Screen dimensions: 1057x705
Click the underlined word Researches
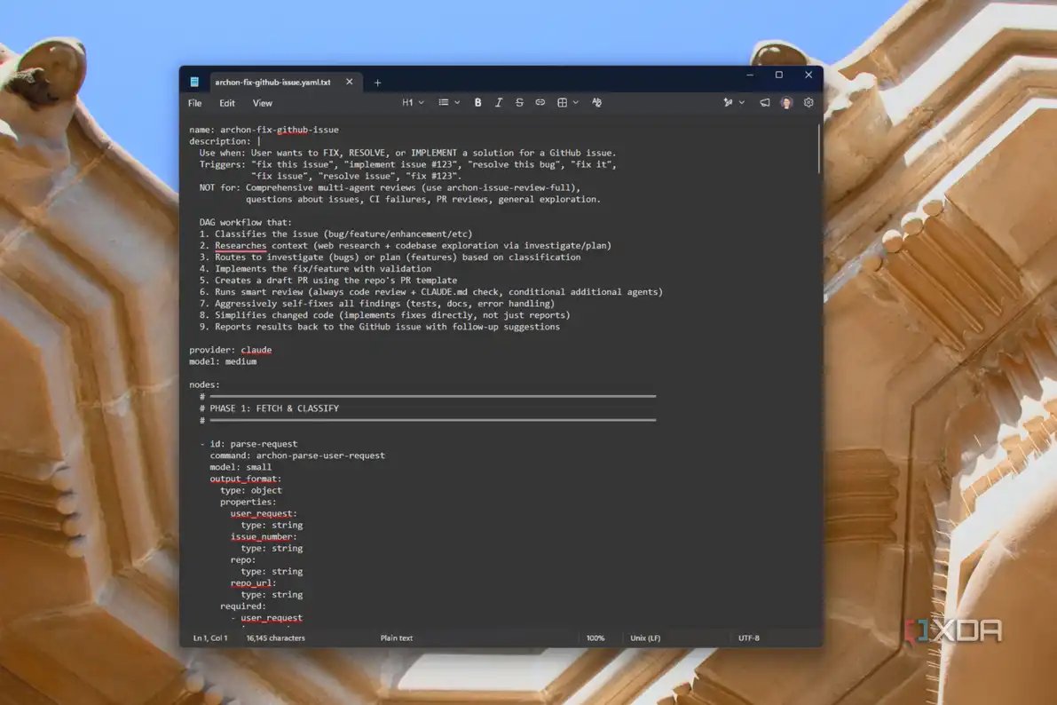click(x=241, y=246)
